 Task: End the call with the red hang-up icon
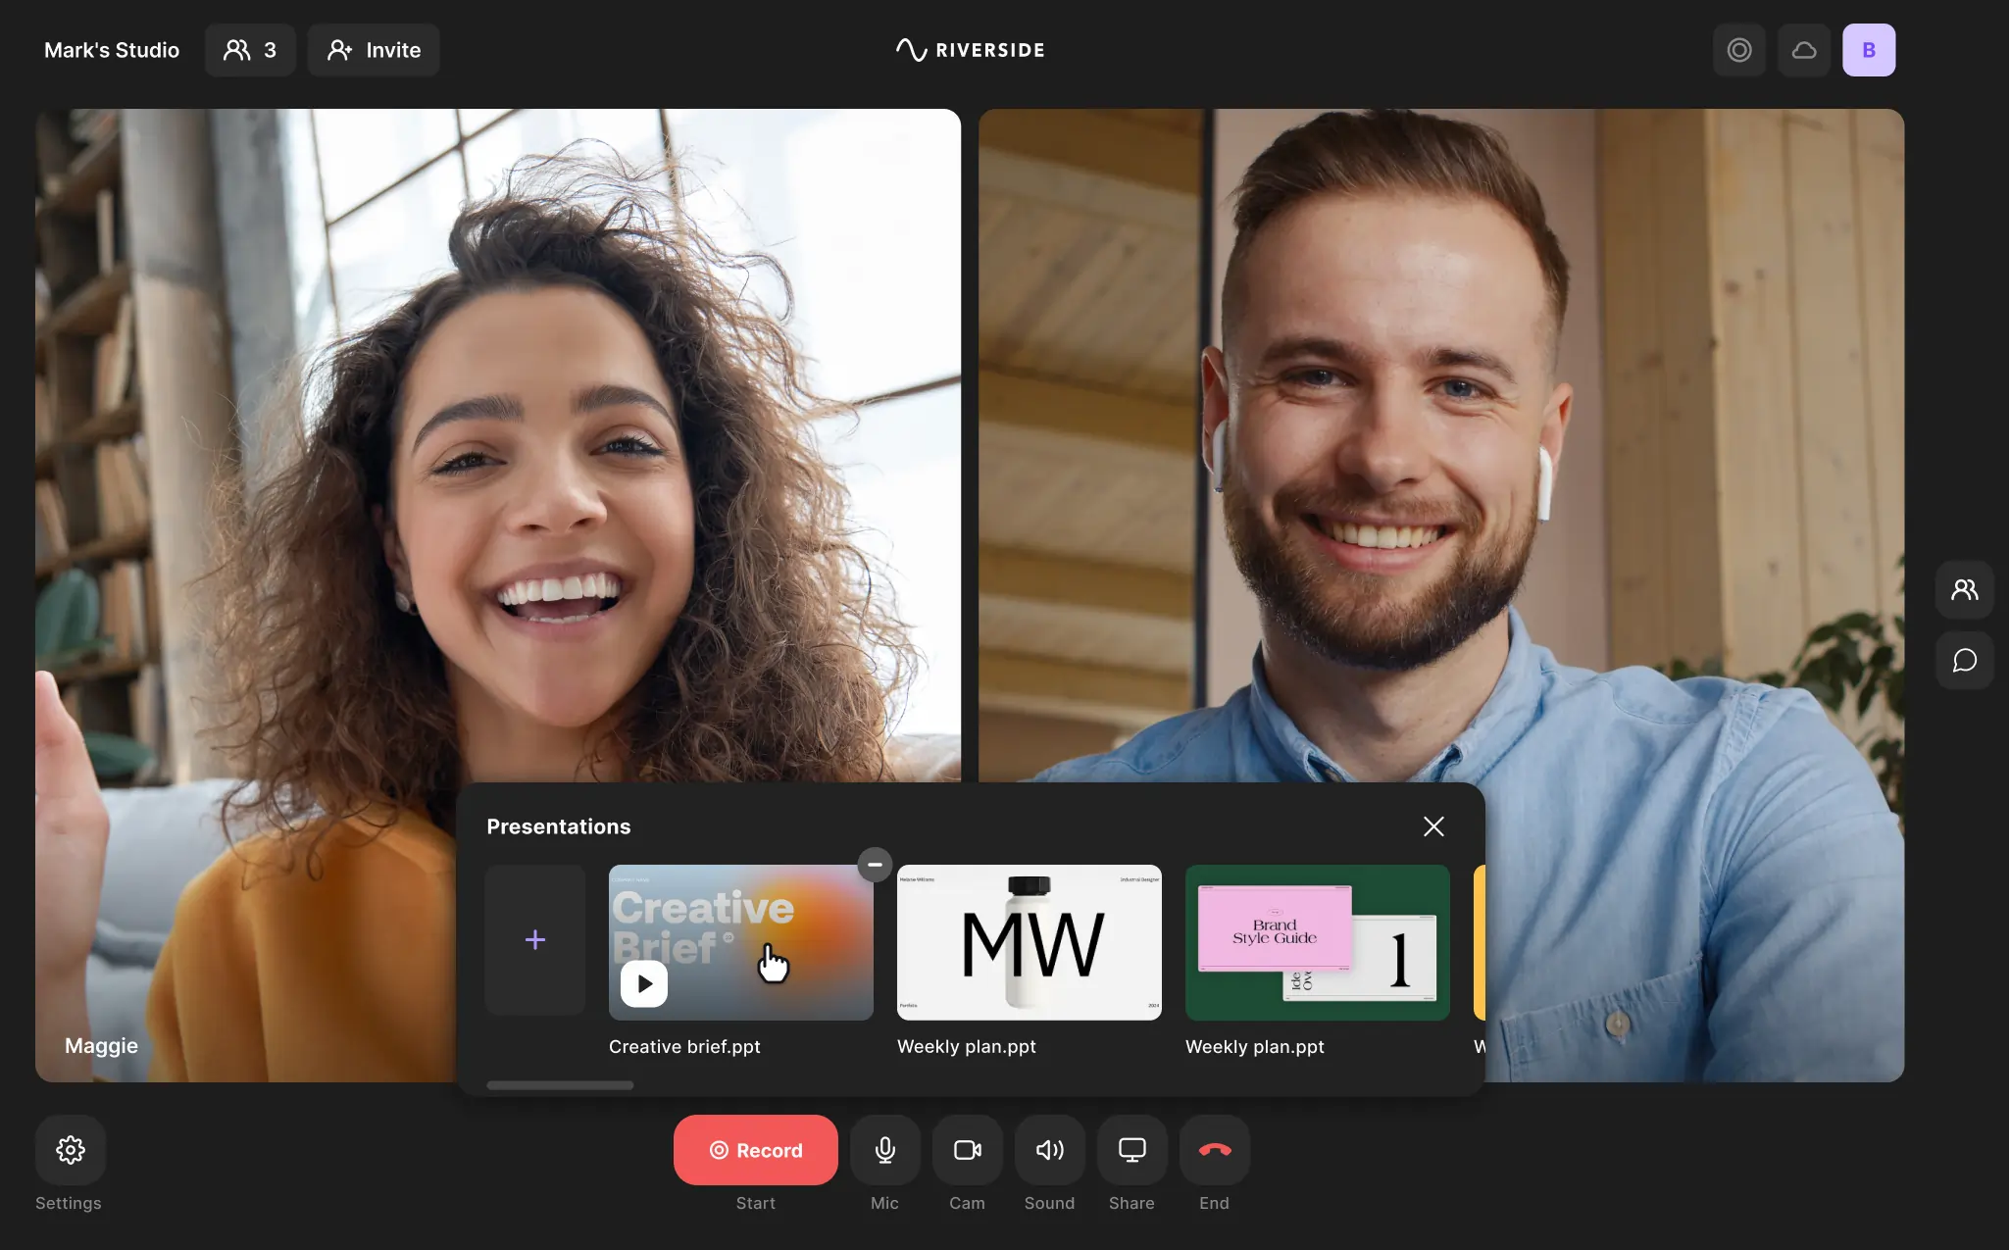coord(1214,1150)
